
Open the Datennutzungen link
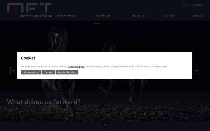click(x=76, y=67)
